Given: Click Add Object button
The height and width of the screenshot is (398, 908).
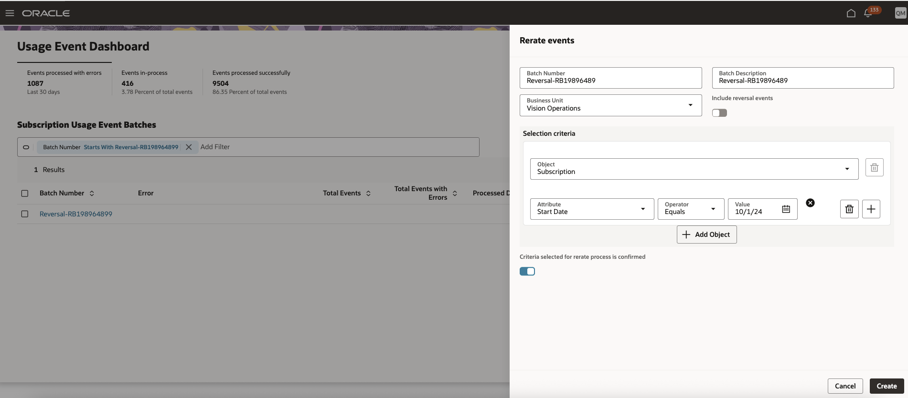Looking at the screenshot, I should tap(706, 235).
